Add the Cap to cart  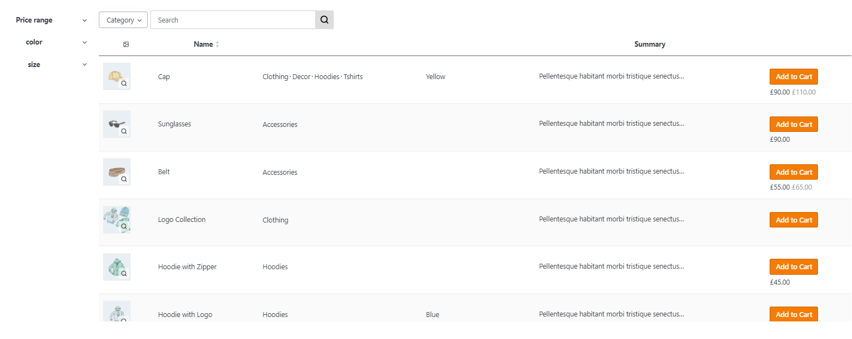point(793,77)
